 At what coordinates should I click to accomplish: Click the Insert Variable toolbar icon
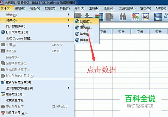pyautogui.click(x=145, y=17)
